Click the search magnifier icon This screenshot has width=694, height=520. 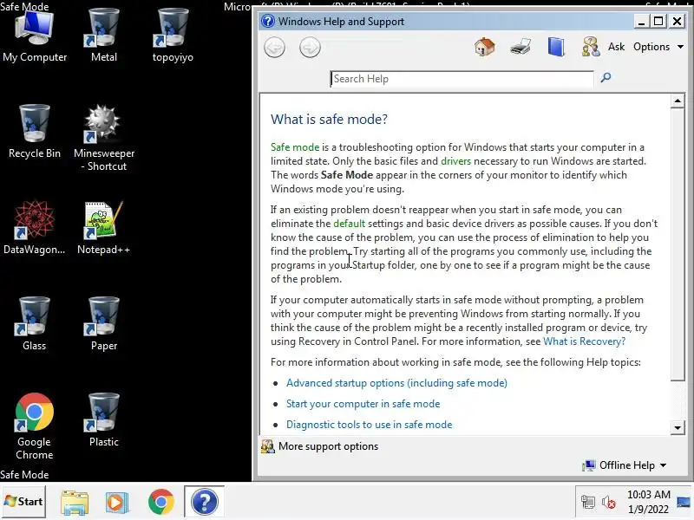point(606,78)
